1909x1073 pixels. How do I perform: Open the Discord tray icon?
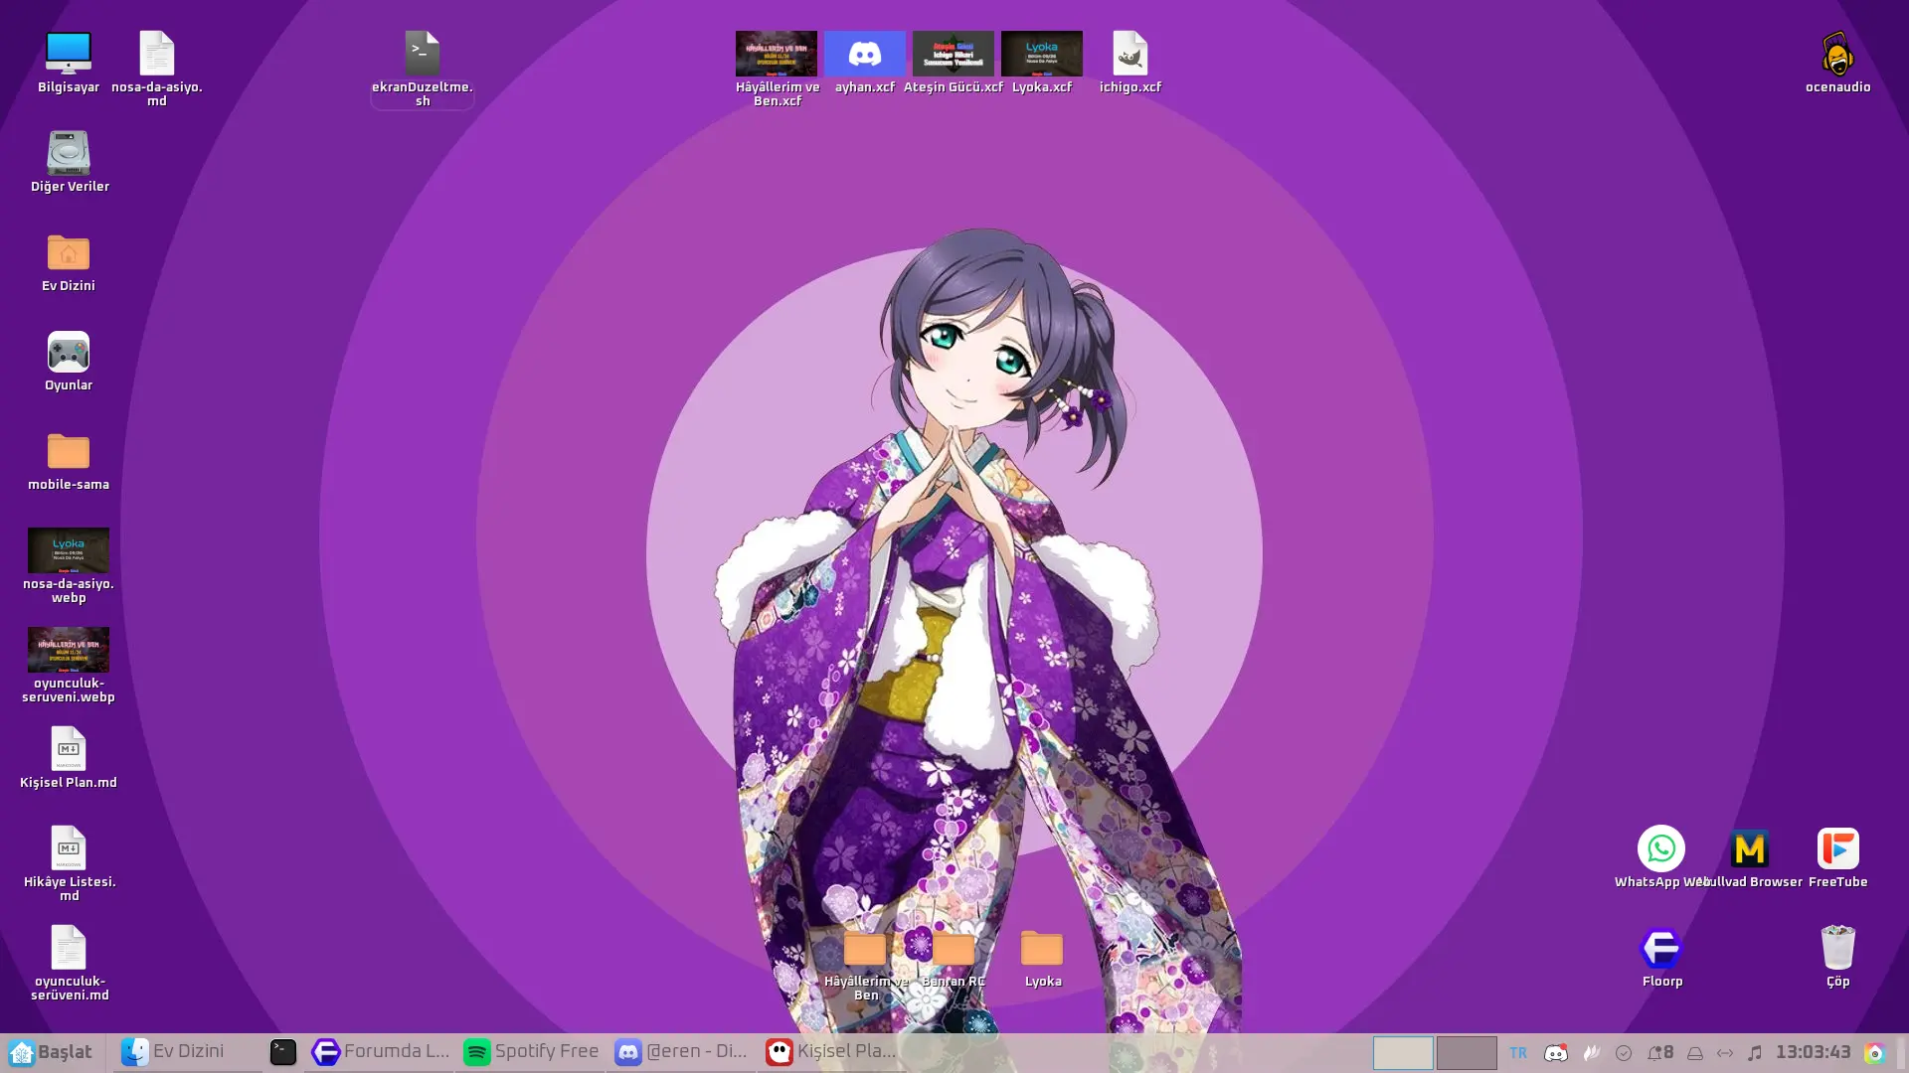1556,1053
